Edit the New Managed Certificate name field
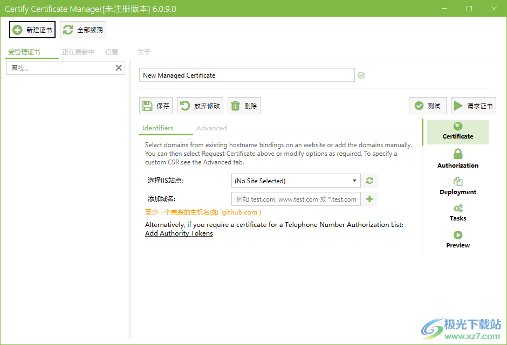Image resolution: width=507 pixels, height=345 pixels. tap(246, 75)
